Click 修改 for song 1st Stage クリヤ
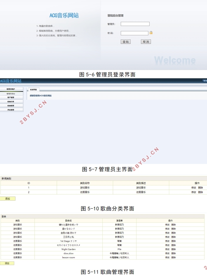The height and width of the screenshot is (277, 207). pos(167,241)
